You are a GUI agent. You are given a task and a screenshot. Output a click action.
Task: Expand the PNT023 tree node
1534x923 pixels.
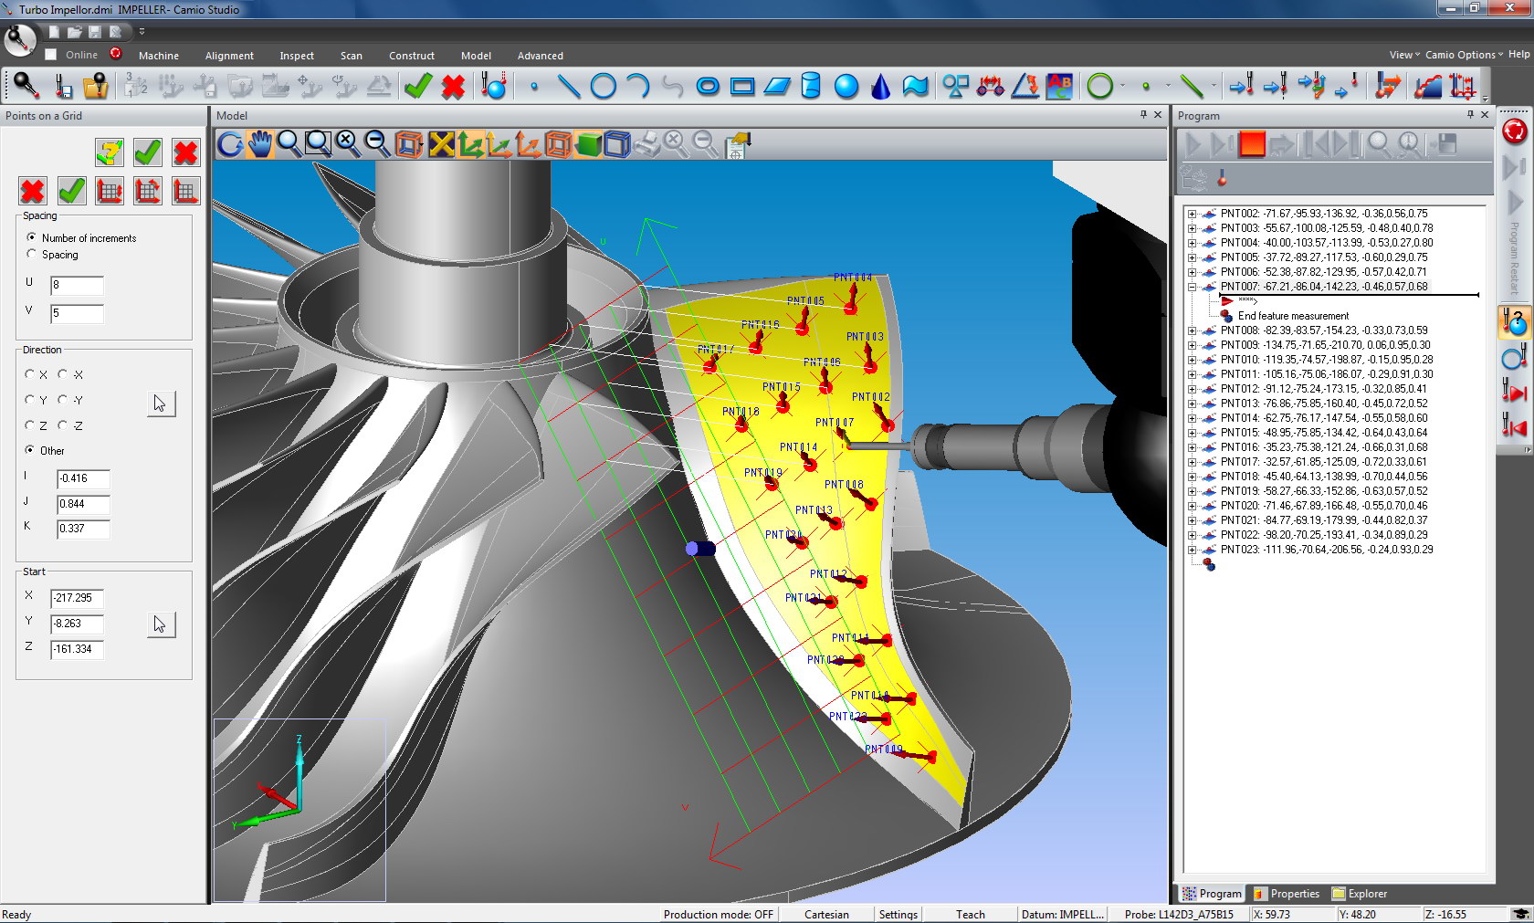[x=1192, y=550]
